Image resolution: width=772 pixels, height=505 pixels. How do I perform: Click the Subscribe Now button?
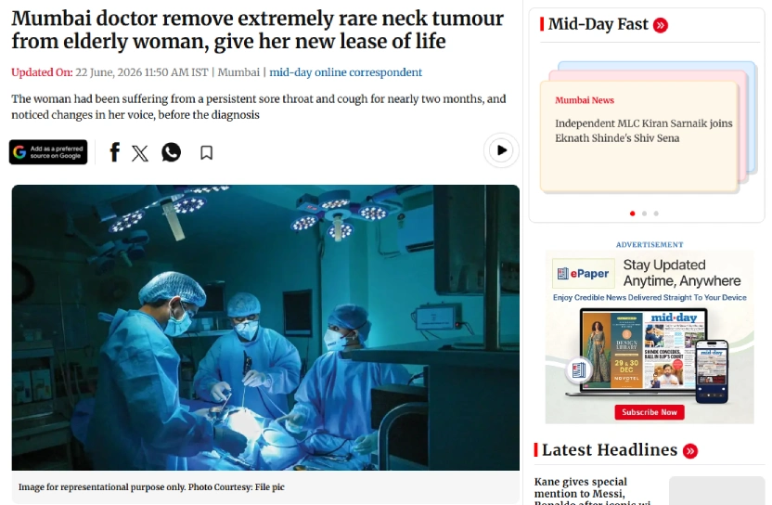[650, 412]
